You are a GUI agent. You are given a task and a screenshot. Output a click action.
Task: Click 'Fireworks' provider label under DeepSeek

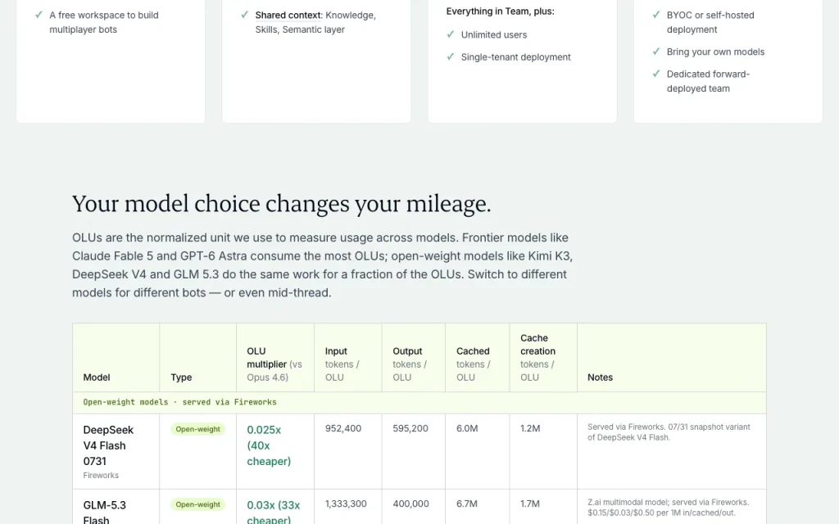(101, 476)
